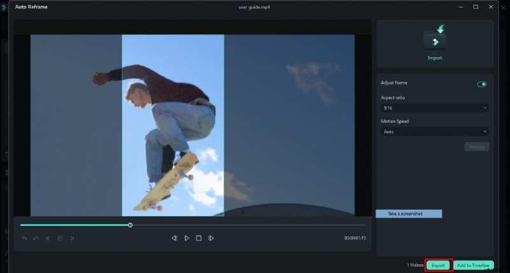Screen dimensions: 510x273
Task: Click the timecode 00:00:01:15
Action: pyautogui.click(x=355, y=238)
